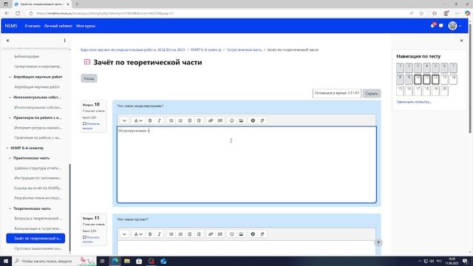Insert image in question 10 editor
Viewport: 473px width, 266px height.
tap(241, 120)
